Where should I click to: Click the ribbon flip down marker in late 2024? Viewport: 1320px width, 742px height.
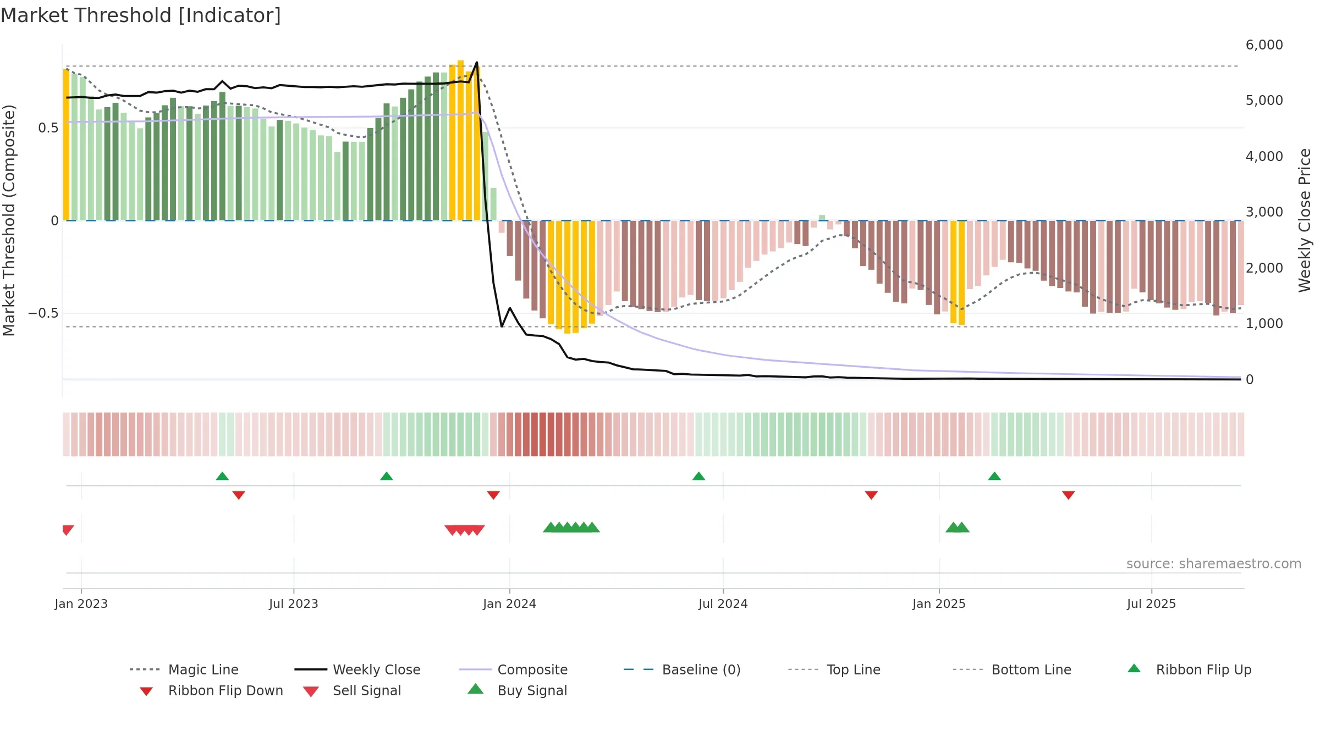(871, 495)
